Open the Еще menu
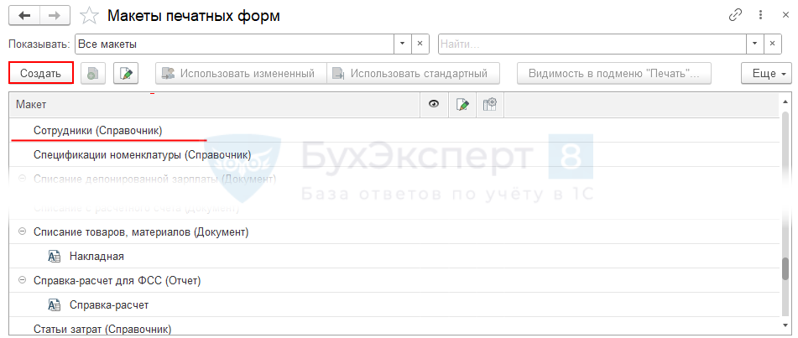 coord(765,73)
